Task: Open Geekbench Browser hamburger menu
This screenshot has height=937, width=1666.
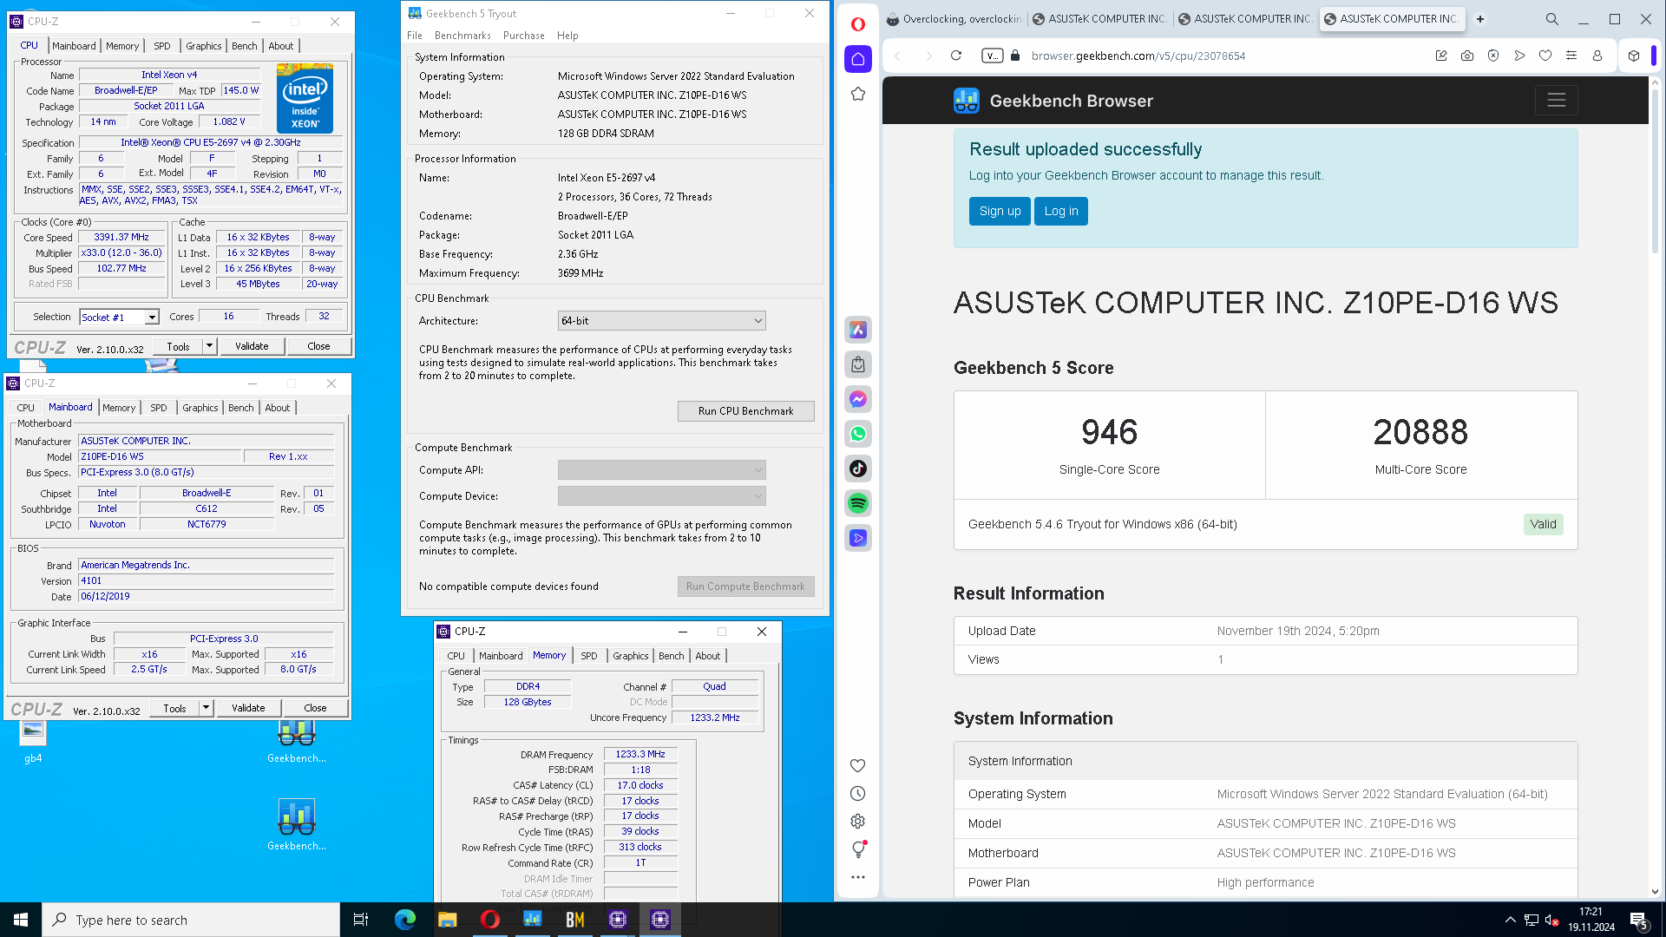Action: [x=1557, y=101]
